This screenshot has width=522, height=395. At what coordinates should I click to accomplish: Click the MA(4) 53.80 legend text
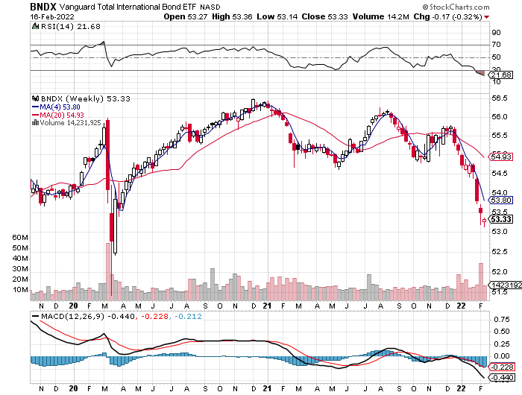[x=60, y=107]
